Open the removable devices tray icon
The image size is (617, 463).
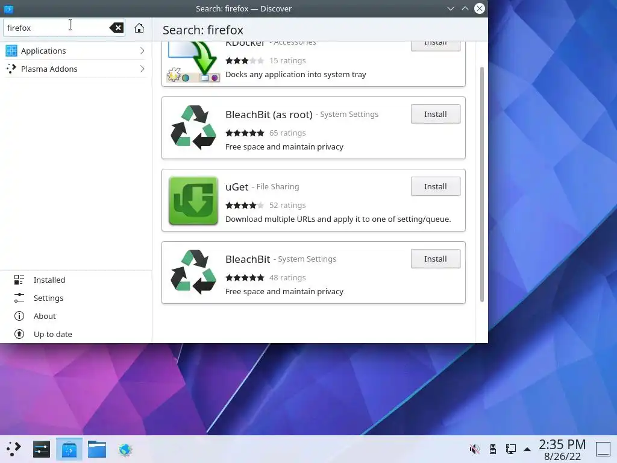(493, 449)
